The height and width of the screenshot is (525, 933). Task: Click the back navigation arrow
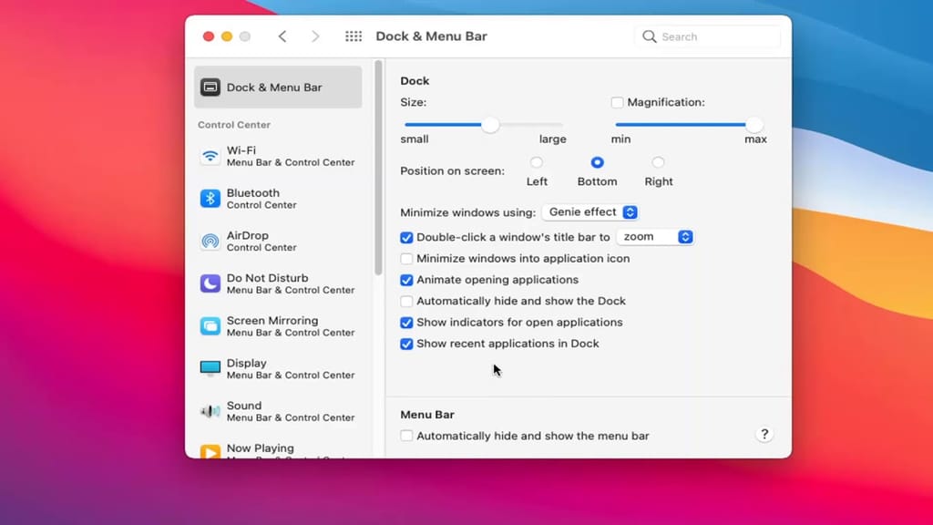pyautogui.click(x=282, y=36)
